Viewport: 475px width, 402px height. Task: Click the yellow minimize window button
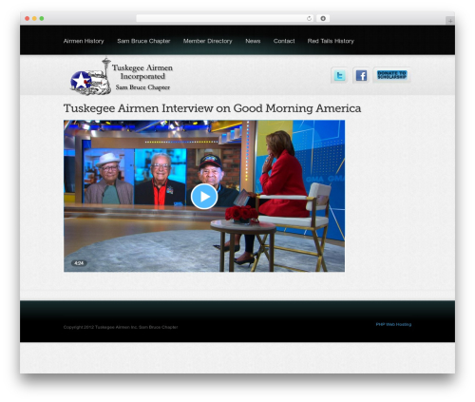pyautogui.click(x=34, y=18)
